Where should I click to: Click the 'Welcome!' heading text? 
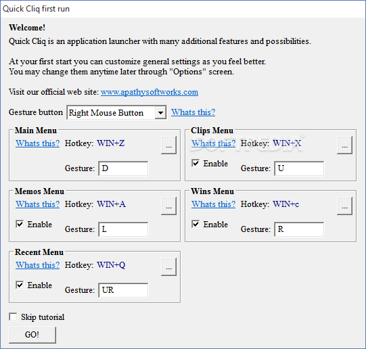27,28
